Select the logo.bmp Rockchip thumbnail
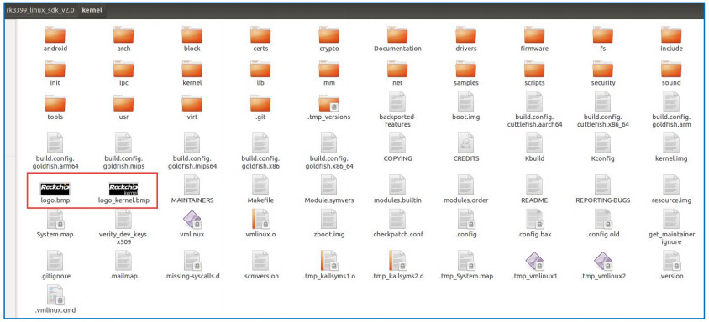 click(55, 189)
